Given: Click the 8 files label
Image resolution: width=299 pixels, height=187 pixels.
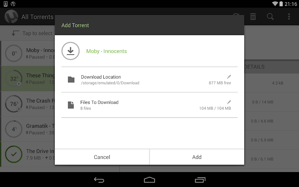Looking at the screenshot, I should [85, 108].
